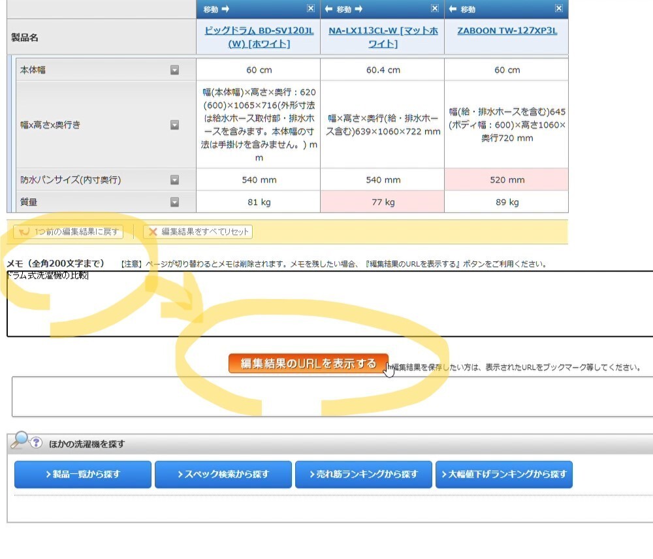
Task: Move the NA-LX113CL-W column left
Action: [328, 9]
